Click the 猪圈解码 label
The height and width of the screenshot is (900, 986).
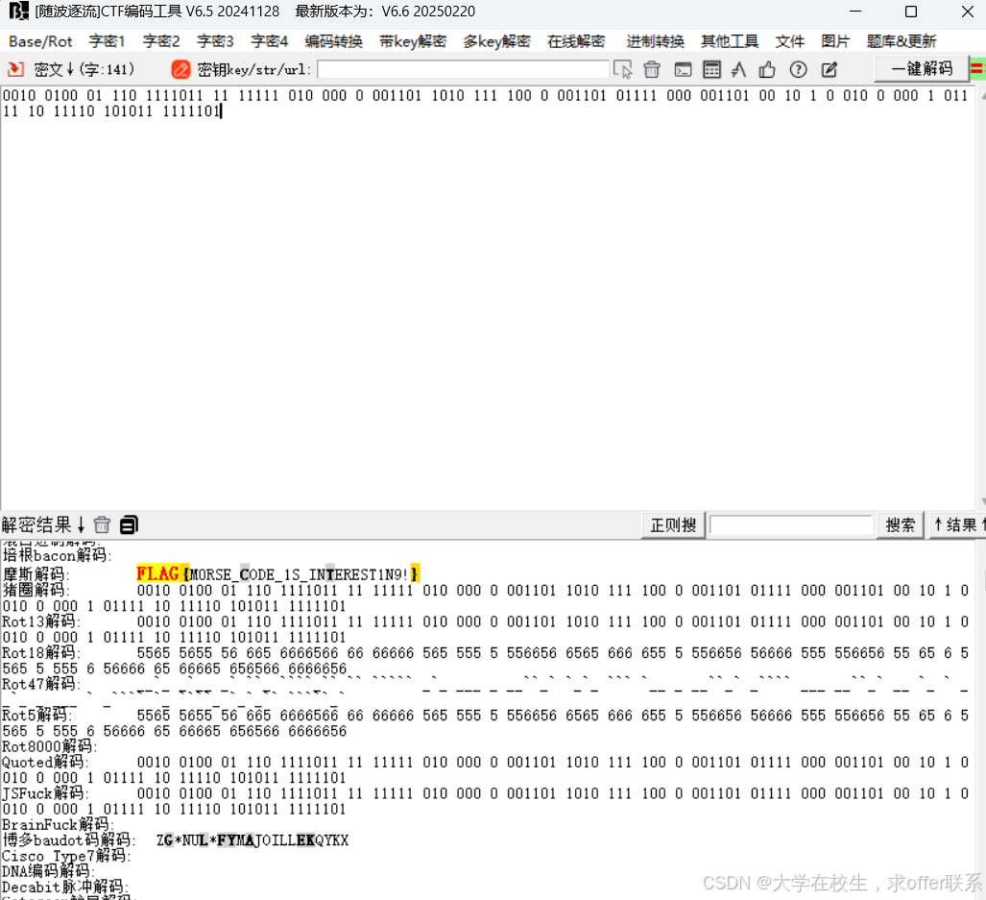[x=36, y=590]
